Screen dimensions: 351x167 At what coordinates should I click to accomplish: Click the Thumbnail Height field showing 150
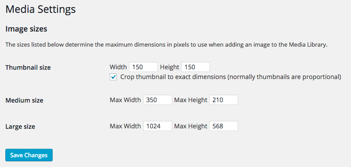click(195, 67)
